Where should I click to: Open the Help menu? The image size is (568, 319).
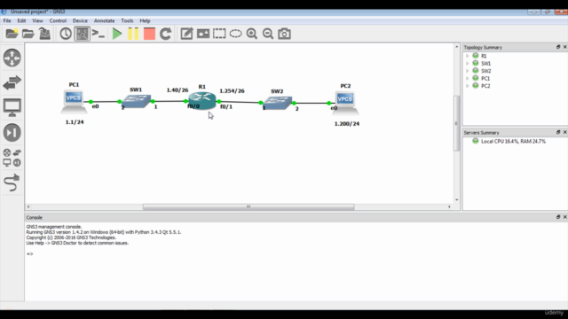pyautogui.click(x=145, y=20)
